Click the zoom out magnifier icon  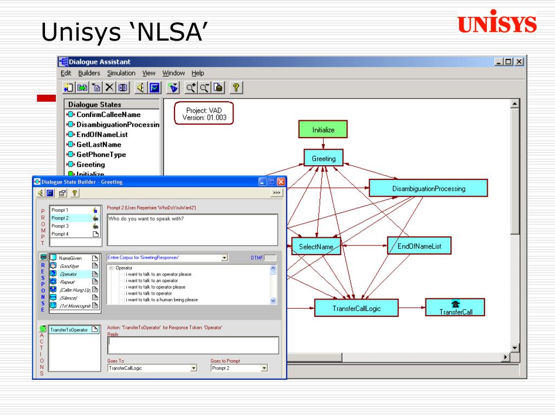pos(204,87)
